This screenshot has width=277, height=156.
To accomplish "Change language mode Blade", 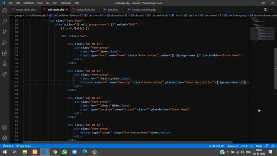I will pyautogui.click(x=259, y=146).
